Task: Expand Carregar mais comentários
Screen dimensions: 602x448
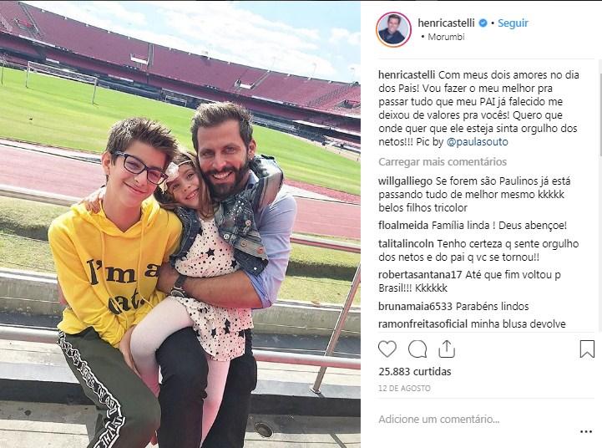Action: 443,162
